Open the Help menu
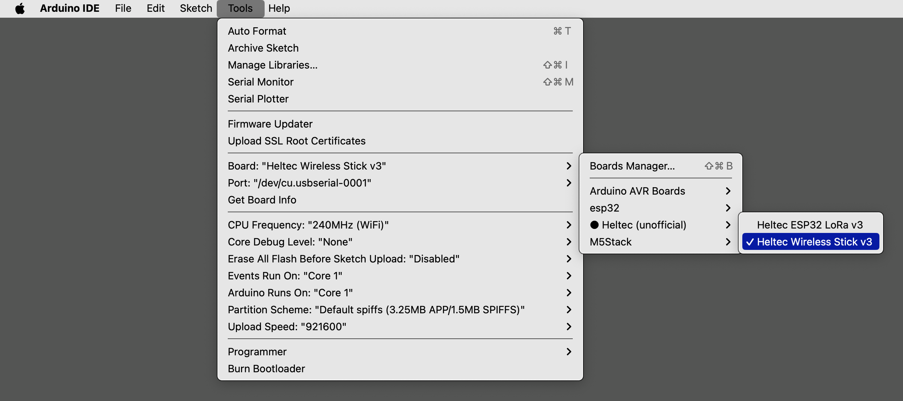903x401 pixels. pos(279,8)
